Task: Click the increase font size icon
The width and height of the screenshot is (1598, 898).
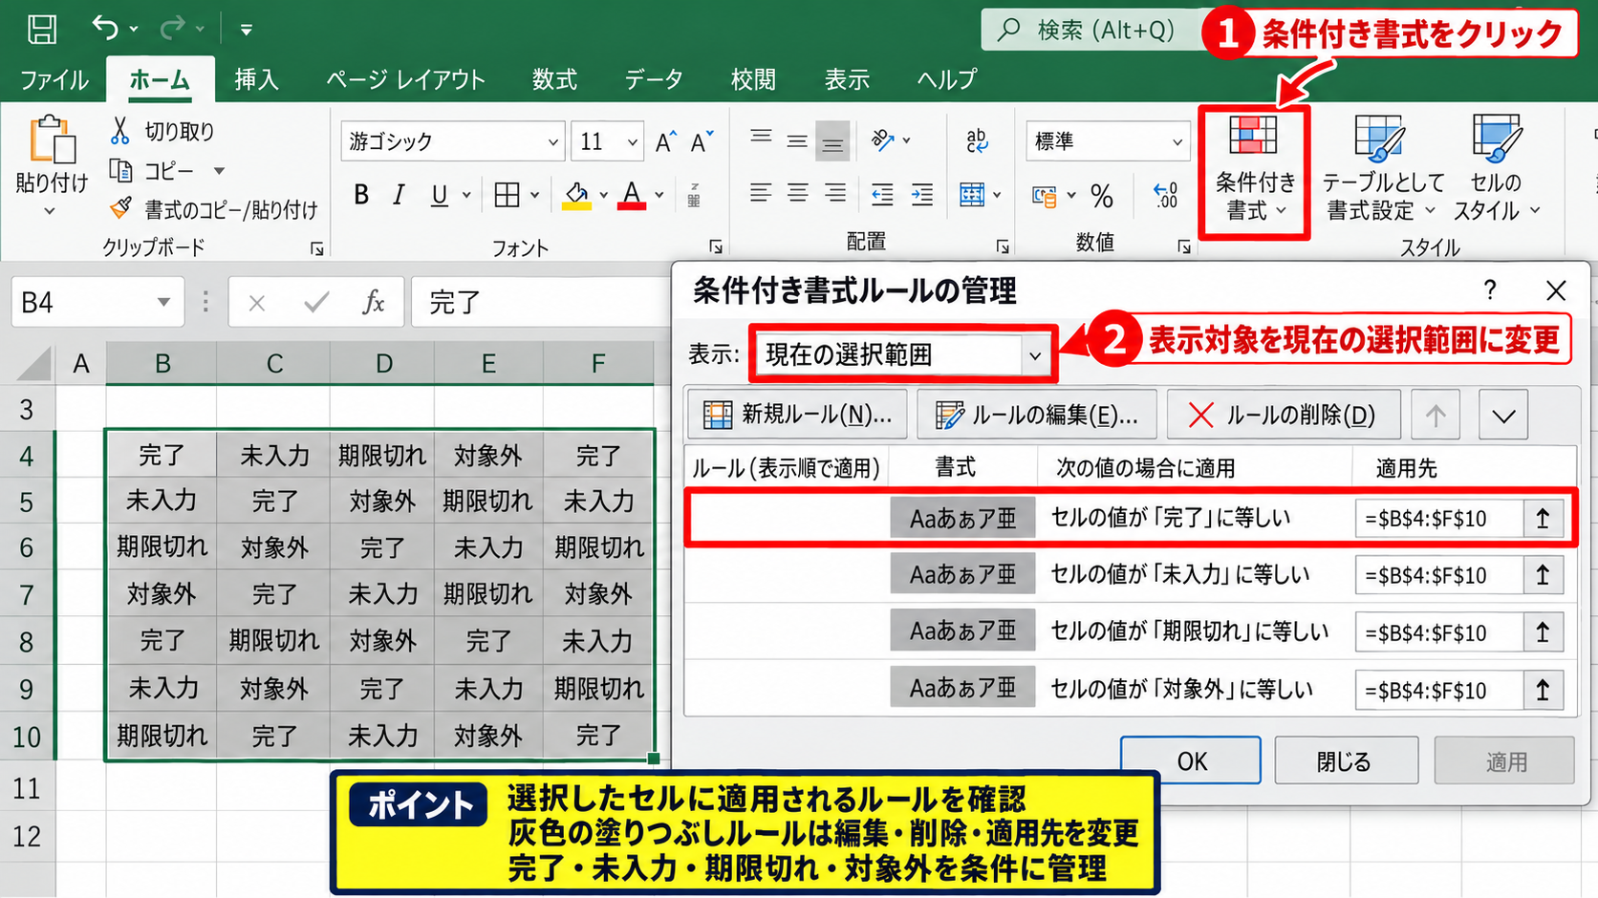Action: coord(666,142)
